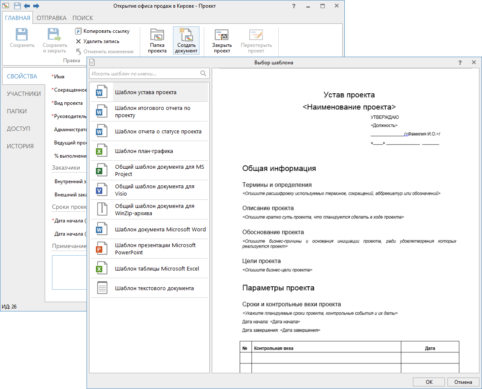Click the search magnifier icon

(203, 73)
